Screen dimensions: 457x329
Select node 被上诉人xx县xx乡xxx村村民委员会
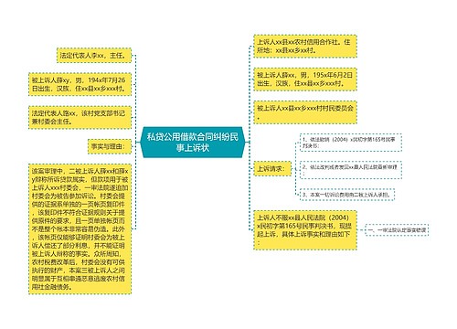[x=305, y=112]
